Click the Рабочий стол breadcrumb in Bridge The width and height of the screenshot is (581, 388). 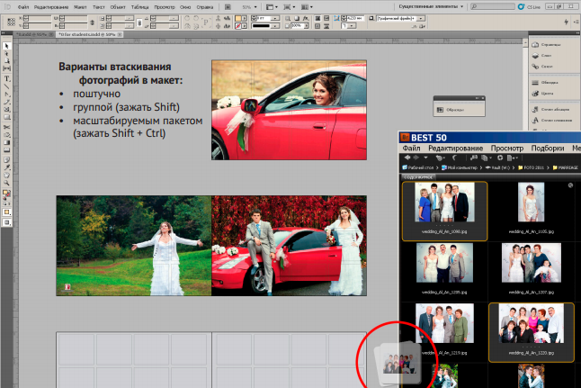(418, 167)
